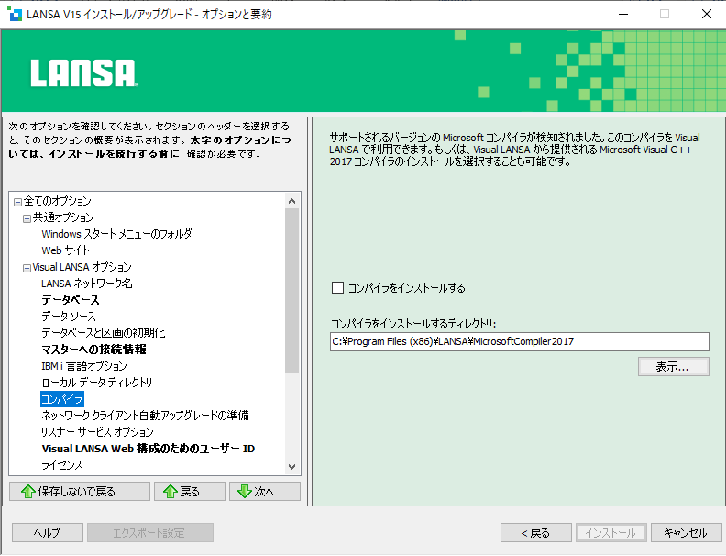This screenshot has height=556, width=726.
Task: Click the compiler install directory field
Action: (520, 342)
